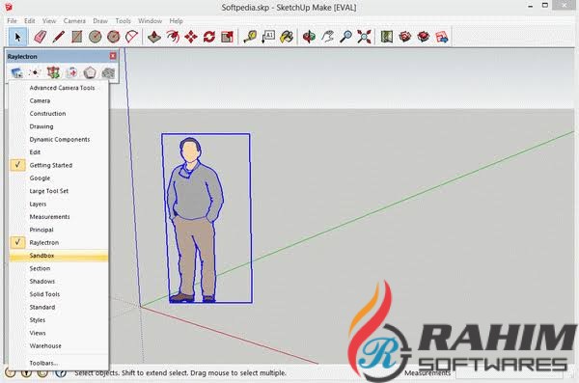Show the Styles toolbar
The width and height of the screenshot is (579, 383).
[58, 320]
